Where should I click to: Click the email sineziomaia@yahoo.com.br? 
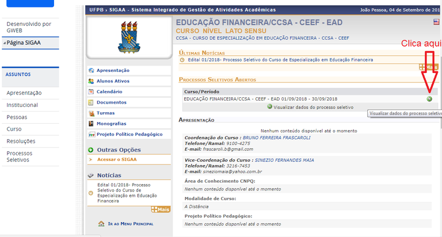(233, 171)
